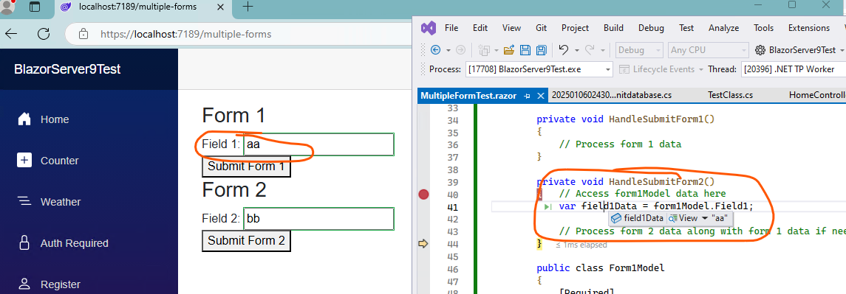The width and height of the screenshot is (846, 294).
Task: Open a new browser tab with plus icon
Action: click(247, 7)
